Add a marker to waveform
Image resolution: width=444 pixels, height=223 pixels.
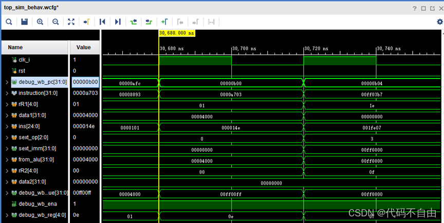(x=164, y=22)
